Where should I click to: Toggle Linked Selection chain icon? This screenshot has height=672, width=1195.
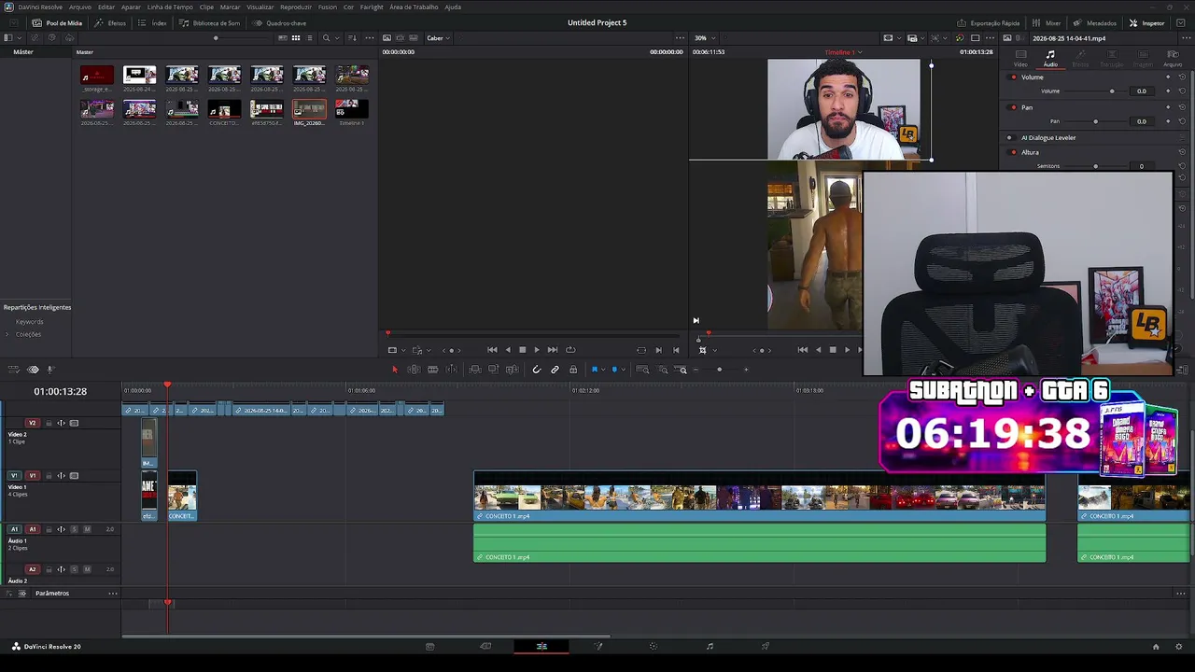point(555,370)
